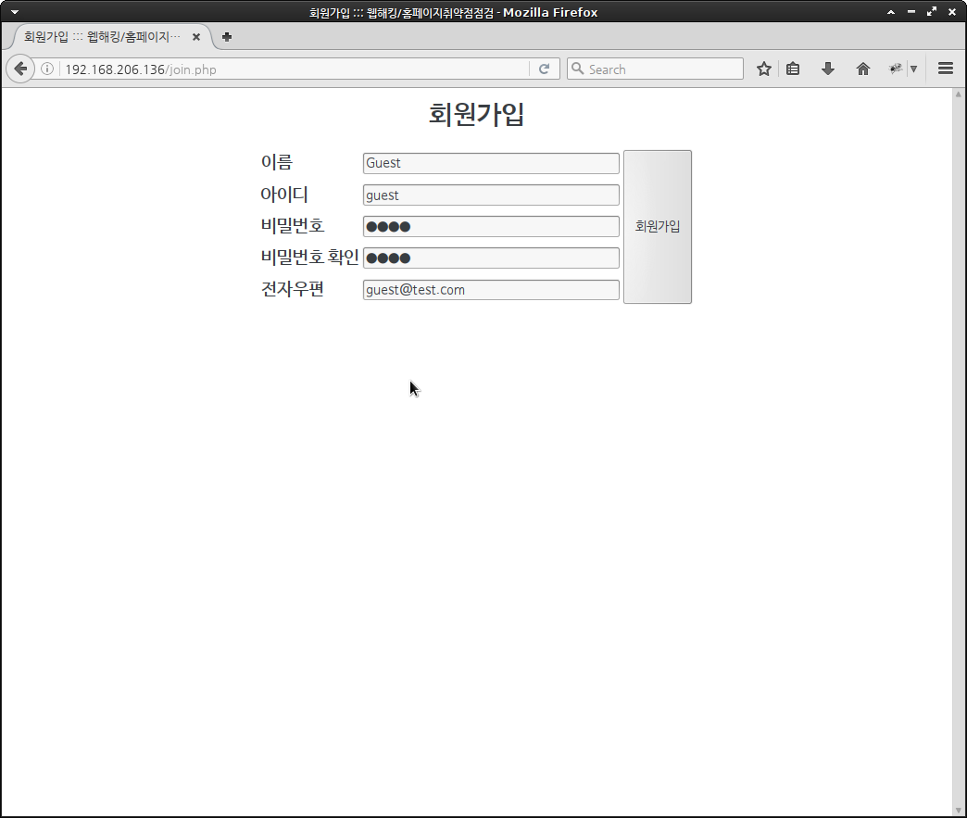The height and width of the screenshot is (818, 967).
Task: Close the Firefox window
Action: tap(952, 12)
